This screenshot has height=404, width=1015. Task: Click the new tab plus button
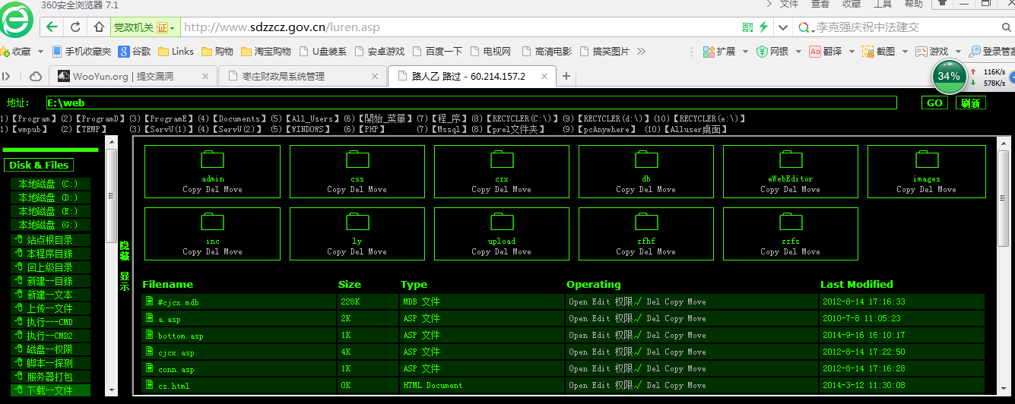[x=566, y=76]
